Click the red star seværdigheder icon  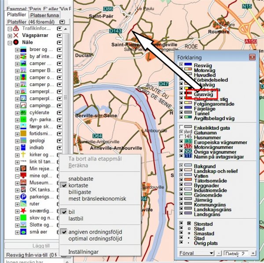[22, 211]
